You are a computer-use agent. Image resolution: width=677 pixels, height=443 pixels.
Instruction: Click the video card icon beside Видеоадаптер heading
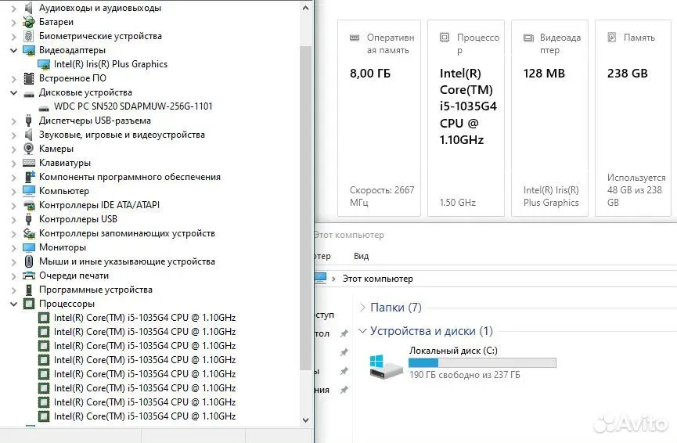(528, 38)
